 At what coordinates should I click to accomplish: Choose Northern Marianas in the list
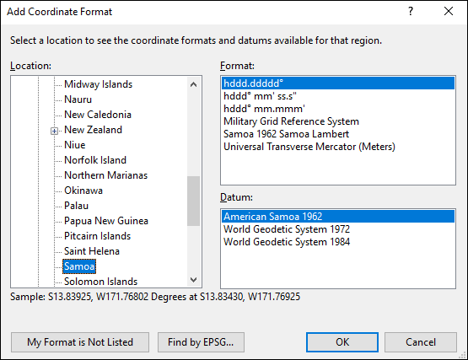105,175
